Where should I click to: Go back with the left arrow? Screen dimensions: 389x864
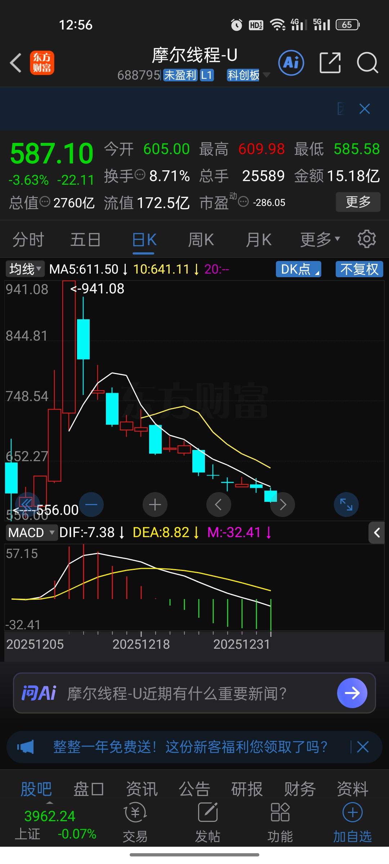pyautogui.click(x=15, y=63)
